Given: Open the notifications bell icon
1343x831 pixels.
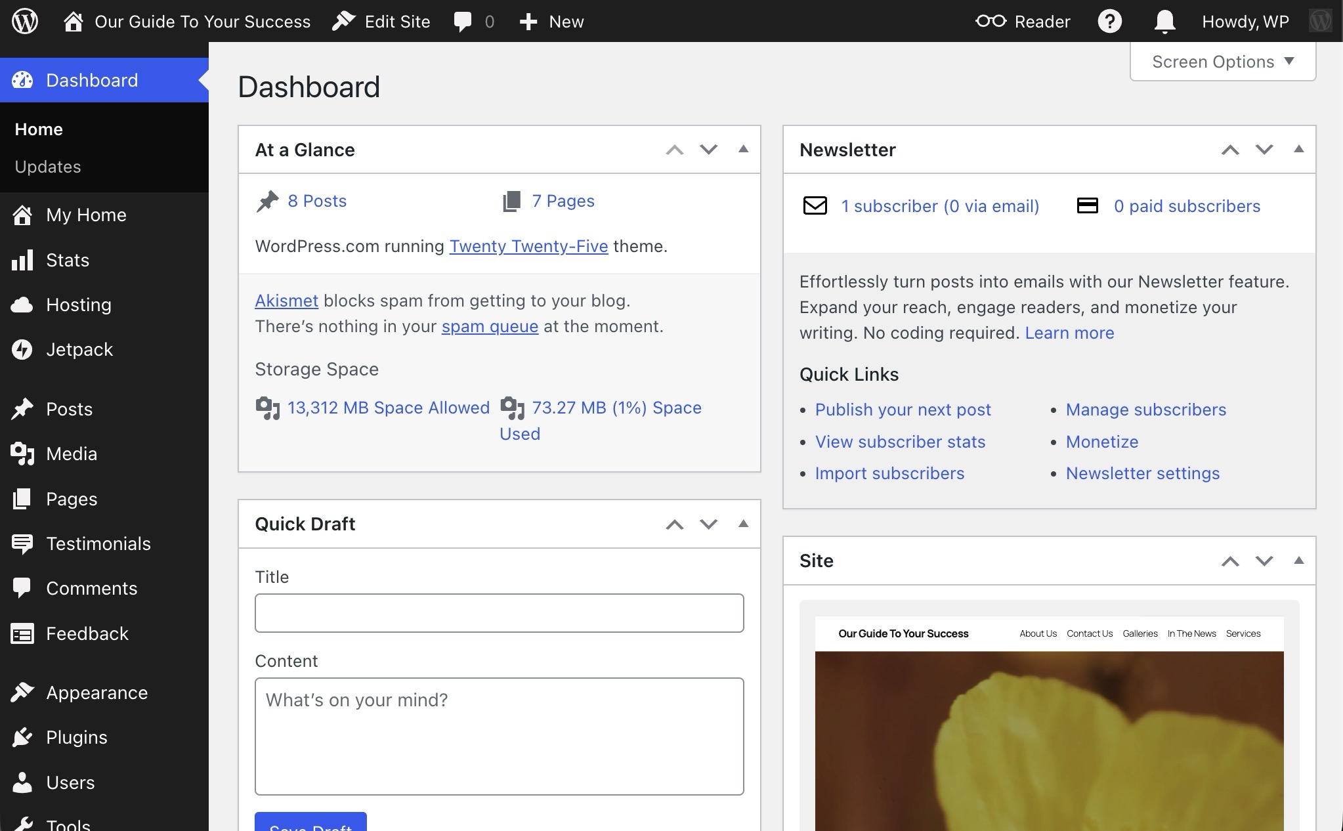Looking at the screenshot, I should click(x=1164, y=21).
